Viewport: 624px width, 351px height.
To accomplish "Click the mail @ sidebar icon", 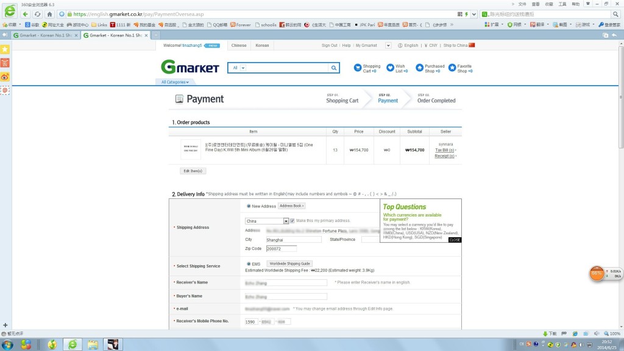I will point(5,91).
